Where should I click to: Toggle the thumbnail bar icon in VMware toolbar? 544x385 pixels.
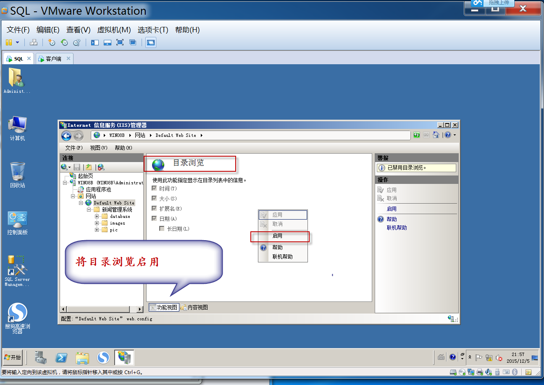click(108, 42)
